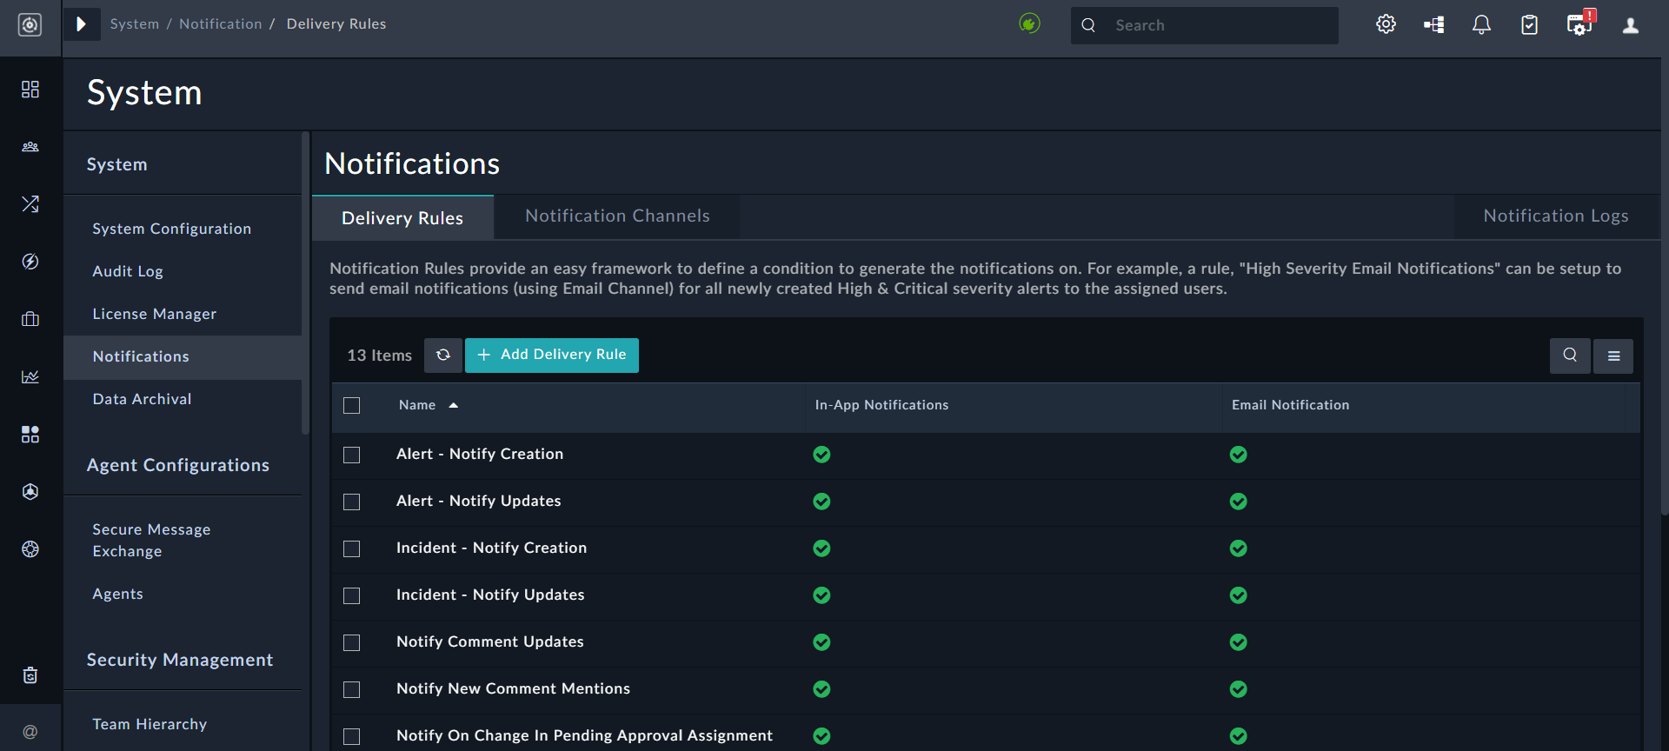The width and height of the screenshot is (1669, 751).
Task: Click the Notification breadcrumb link
Action: [x=221, y=24]
